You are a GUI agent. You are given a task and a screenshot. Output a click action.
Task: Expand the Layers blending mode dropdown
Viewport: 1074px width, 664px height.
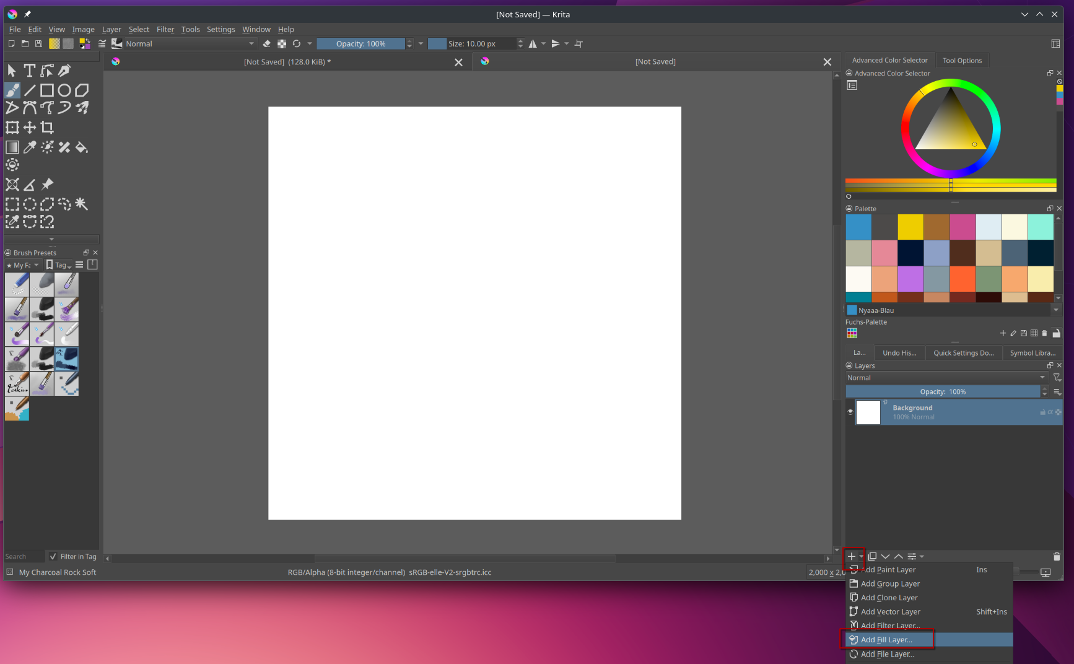pyautogui.click(x=946, y=378)
